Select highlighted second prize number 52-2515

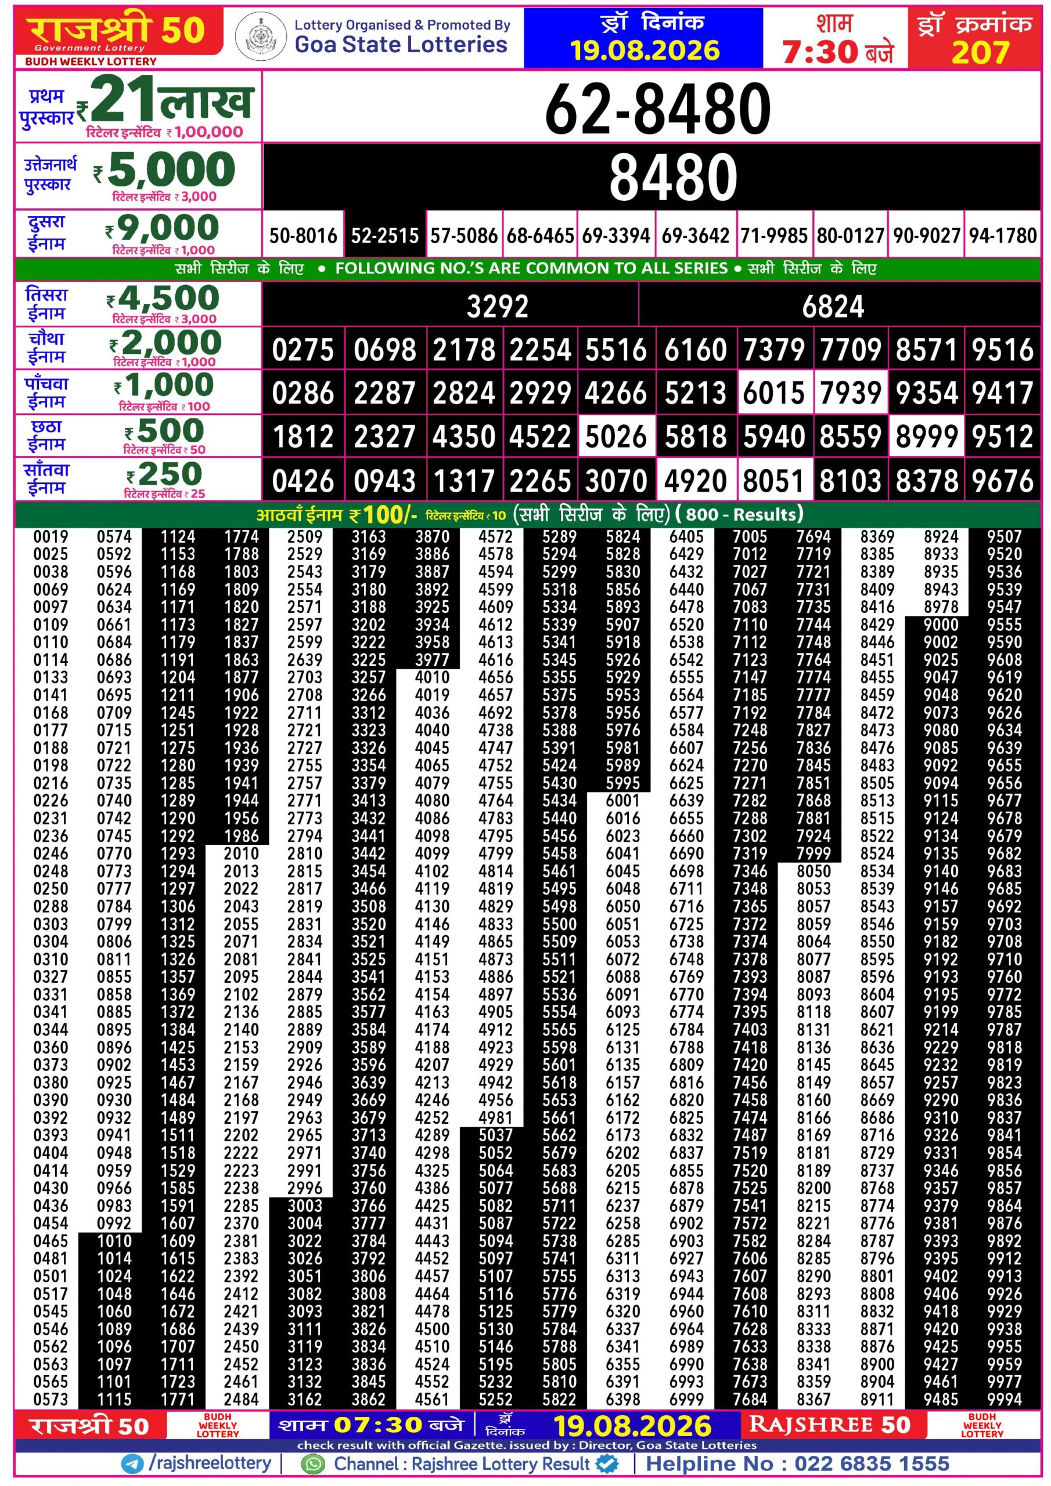(x=384, y=236)
